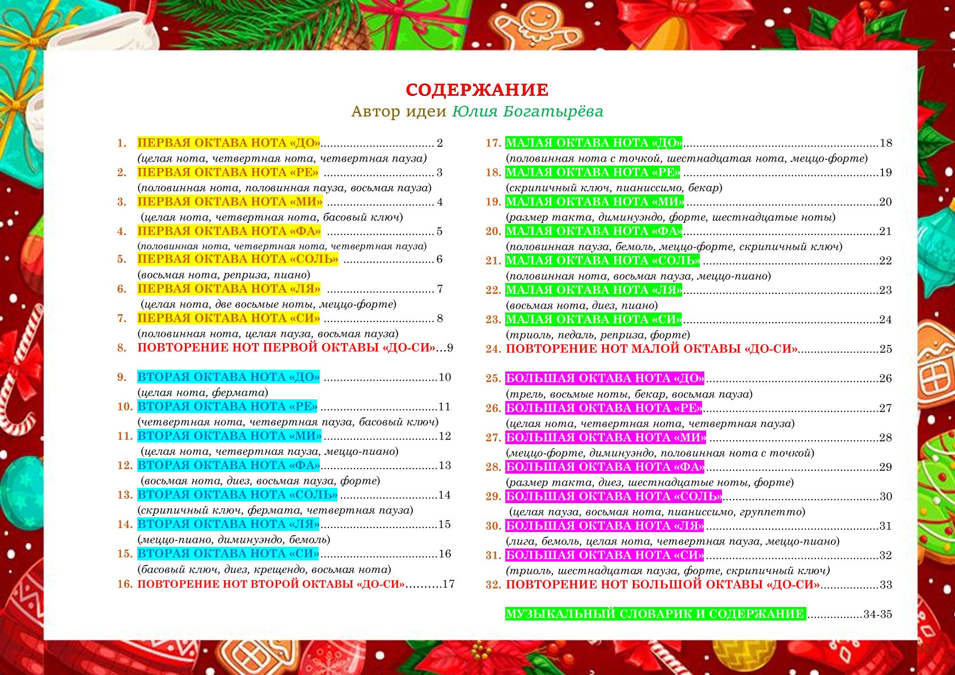Open the «ПЕРВАЯ ОКТАВА НОТА «ДО»» entry

click(x=229, y=143)
